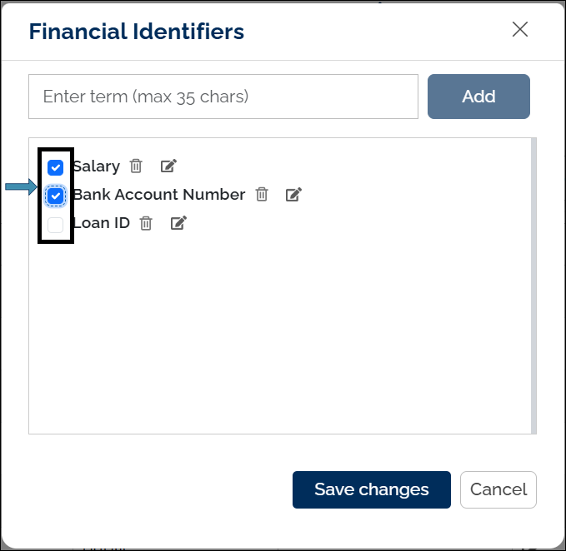Viewport: 566px width, 551px height.
Task: Focus the Enter term input field
Action: point(223,97)
